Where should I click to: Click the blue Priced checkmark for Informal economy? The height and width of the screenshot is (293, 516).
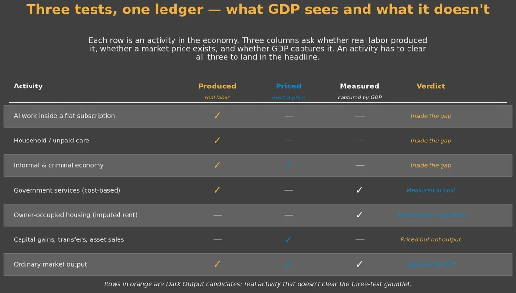(288, 165)
